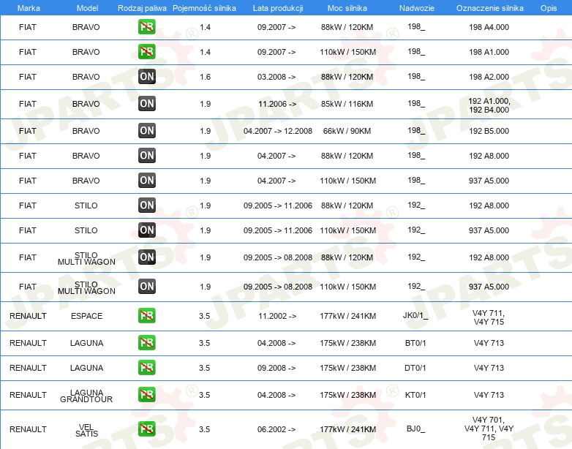Click the LAGUNA GRANDTOUR model cell
Viewport: 572px width, 449px height.
[x=86, y=396]
